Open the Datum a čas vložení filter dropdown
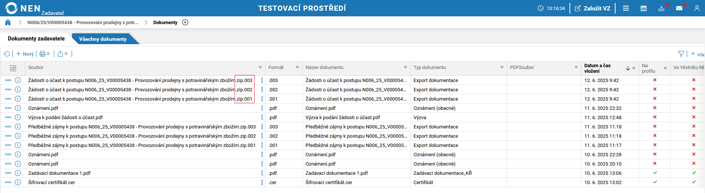Viewport: 705px width, 193px height. click(x=634, y=68)
